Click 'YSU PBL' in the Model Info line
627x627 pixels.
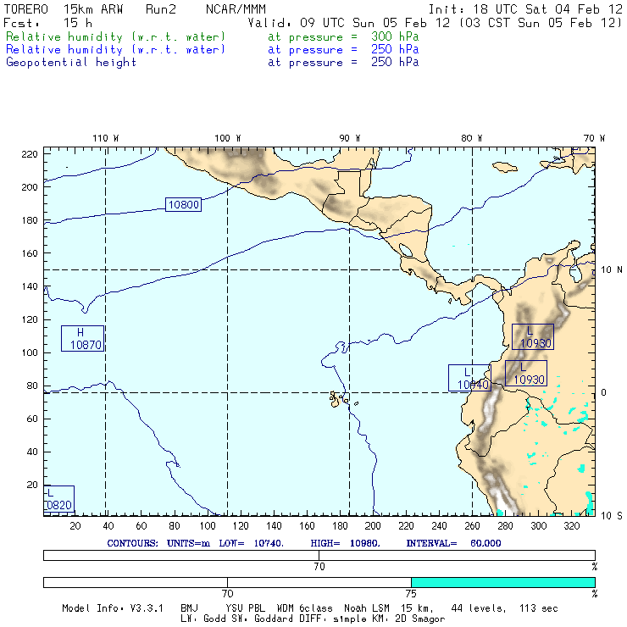pos(245,608)
